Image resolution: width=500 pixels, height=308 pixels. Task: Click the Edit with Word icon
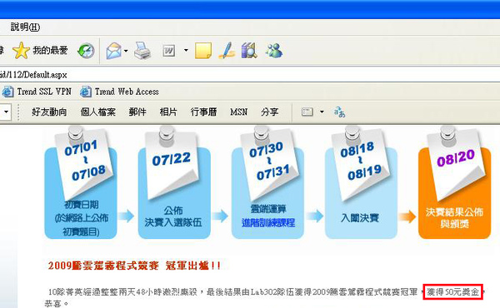tap(168, 51)
